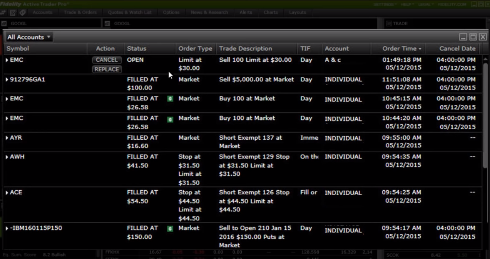Open the Charts menu
Image resolution: width=490 pixels, height=259 pixels.
pyautogui.click(x=271, y=12)
